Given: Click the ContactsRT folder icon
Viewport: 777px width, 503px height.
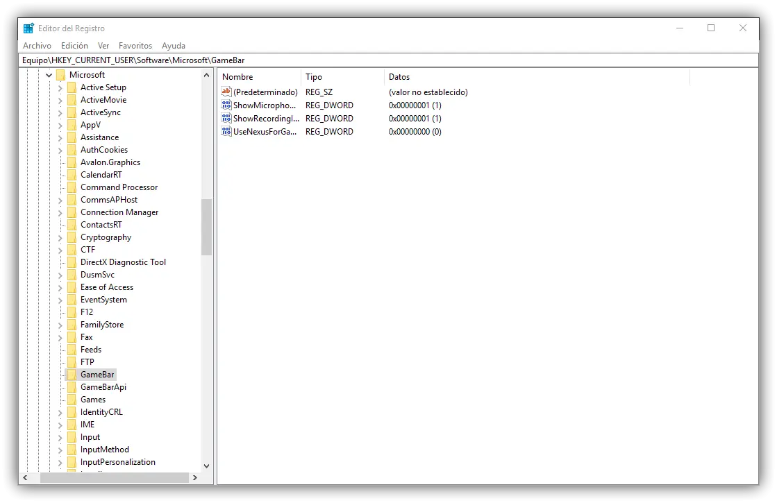Looking at the screenshot, I should pyautogui.click(x=72, y=224).
